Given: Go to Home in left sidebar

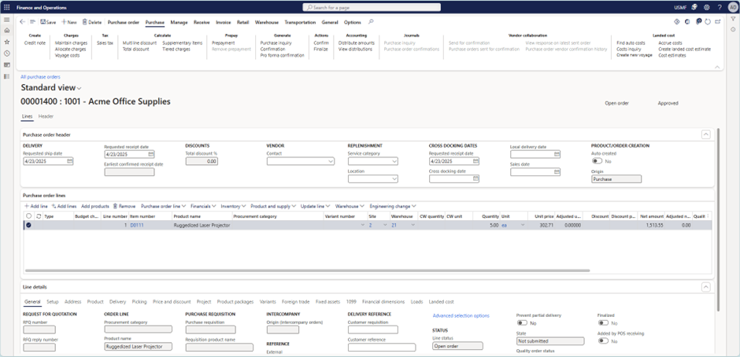Looking at the screenshot, I should (x=6, y=30).
